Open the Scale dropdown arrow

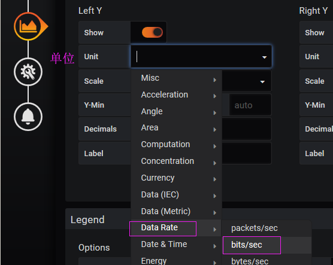click(x=262, y=82)
